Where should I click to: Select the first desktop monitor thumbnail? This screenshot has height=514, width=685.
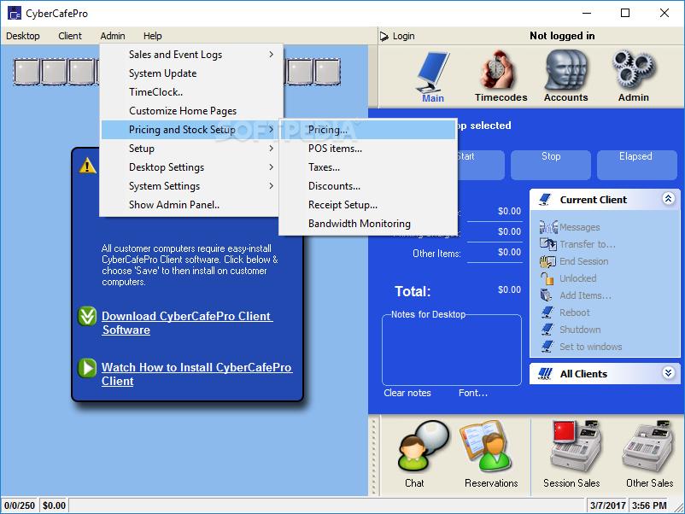click(x=26, y=72)
